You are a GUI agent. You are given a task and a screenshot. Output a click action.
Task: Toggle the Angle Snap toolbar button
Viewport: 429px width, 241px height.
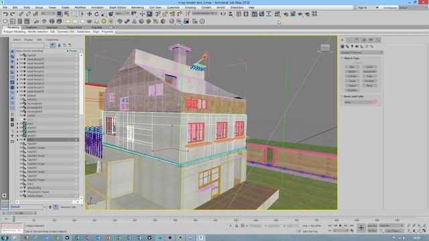[165, 14]
